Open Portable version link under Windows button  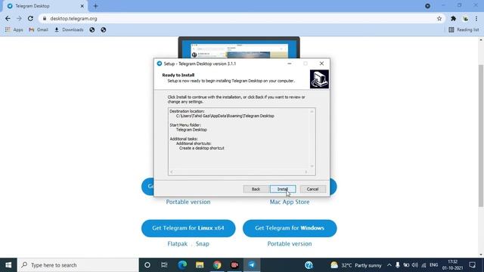tap(290, 243)
